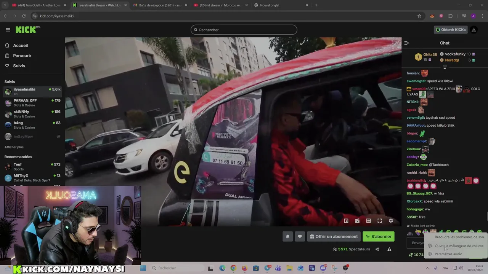Open OBS Studio from the taskbar
Viewport: 488px width, 274px height.
[x=346, y=268]
